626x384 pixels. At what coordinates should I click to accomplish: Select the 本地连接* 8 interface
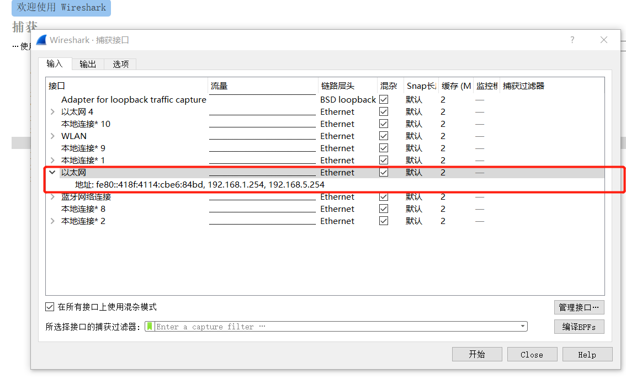(x=83, y=209)
